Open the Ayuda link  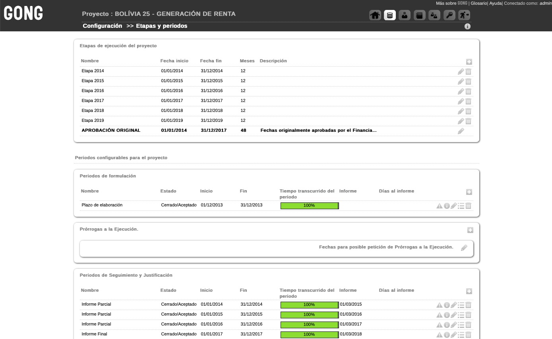(x=495, y=3)
